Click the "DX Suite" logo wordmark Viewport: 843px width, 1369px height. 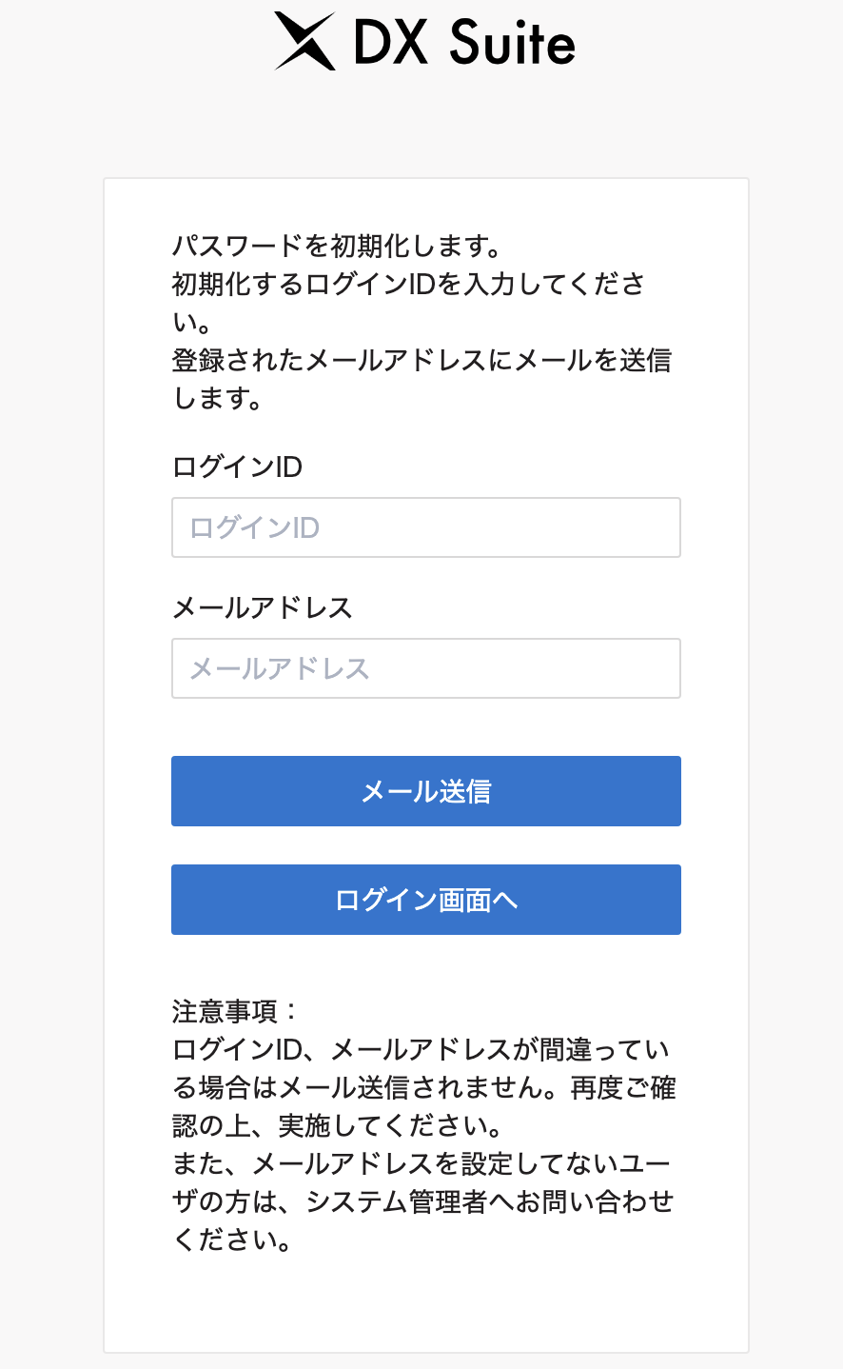click(x=464, y=44)
